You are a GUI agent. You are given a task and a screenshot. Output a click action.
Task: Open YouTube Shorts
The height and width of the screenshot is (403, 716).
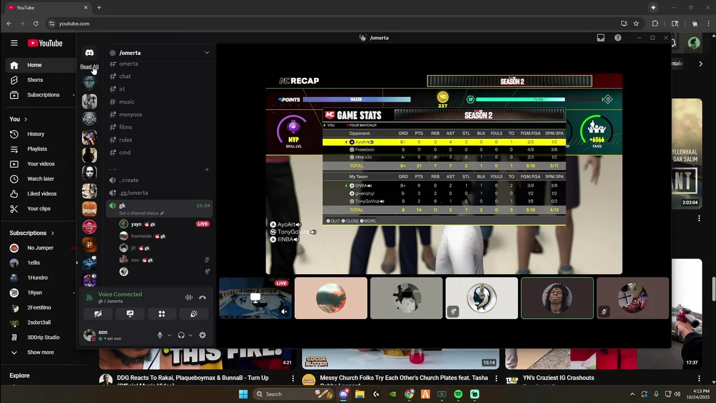pos(40,80)
